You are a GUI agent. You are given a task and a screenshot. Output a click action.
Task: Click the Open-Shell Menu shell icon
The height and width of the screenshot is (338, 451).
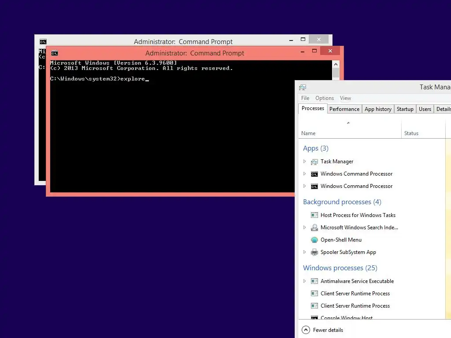click(x=314, y=240)
